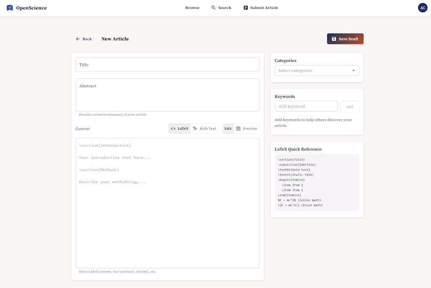Open the Select categories dropdown
This screenshot has width=431, height=288.
pyautogui.click(x=317, y=70)
